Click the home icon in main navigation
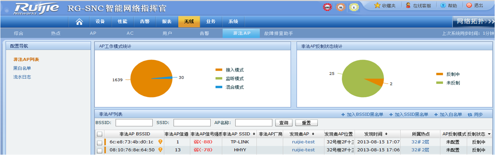Viewport: 495px width, 155px height. tap(79, 21)
